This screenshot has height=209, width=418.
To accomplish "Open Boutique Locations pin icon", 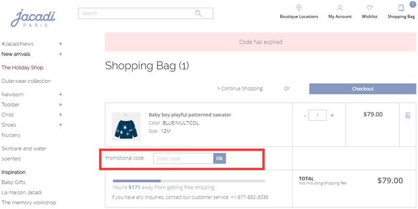I will (299, 8).
